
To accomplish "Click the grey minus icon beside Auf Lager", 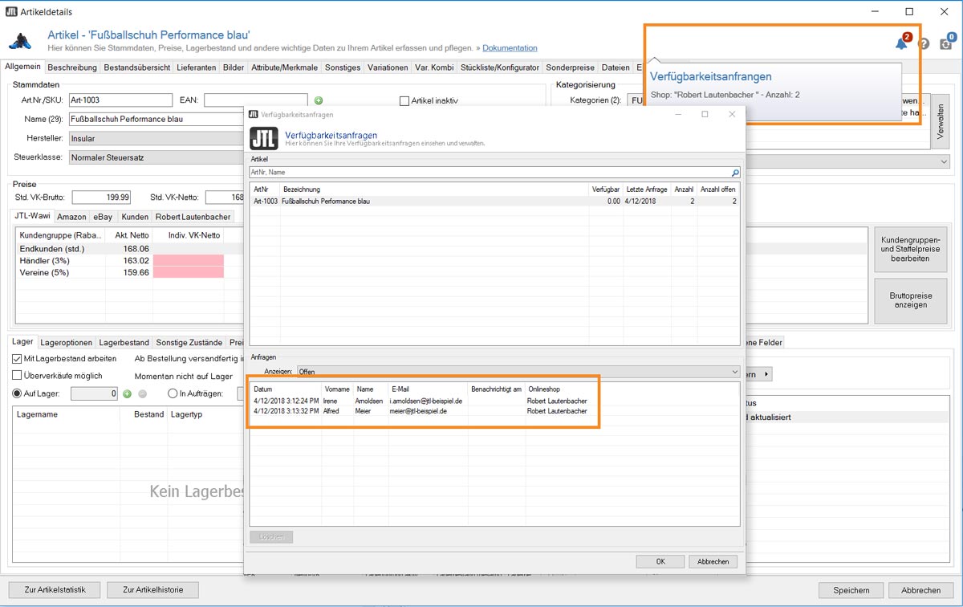I will click(142, 393).
